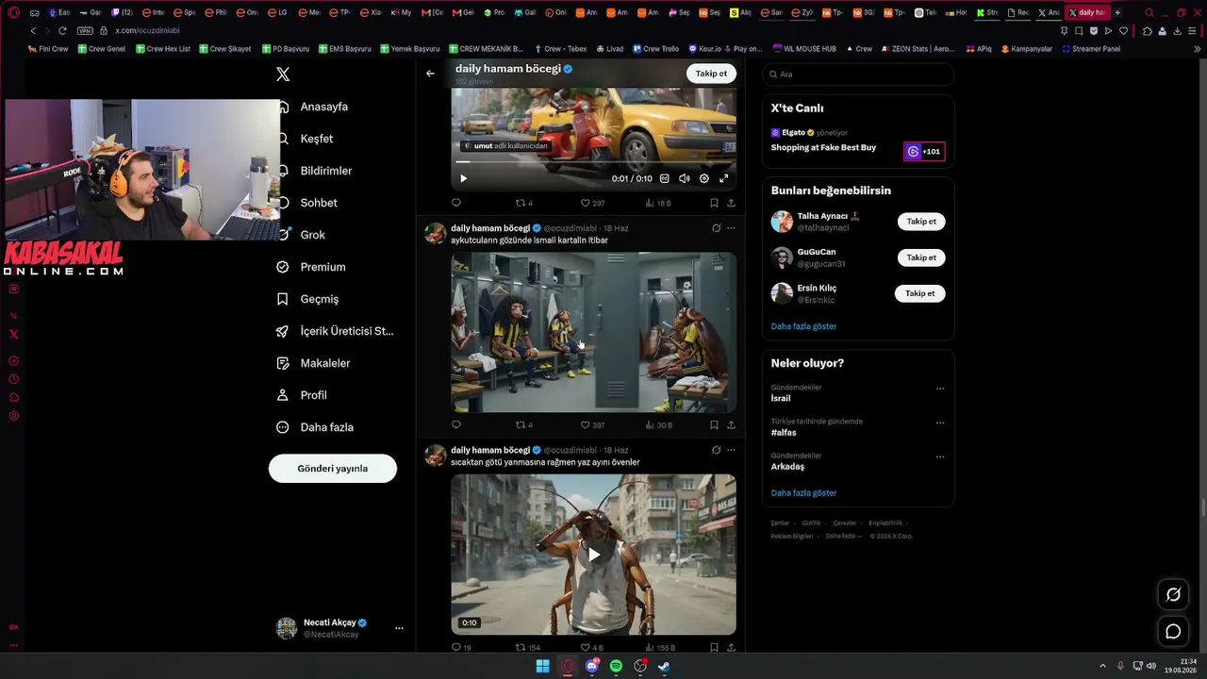The height and width of the screenshot is (679, 1207).
Task: Like the locker room post with 397 likes
Action: coord(592,425)
